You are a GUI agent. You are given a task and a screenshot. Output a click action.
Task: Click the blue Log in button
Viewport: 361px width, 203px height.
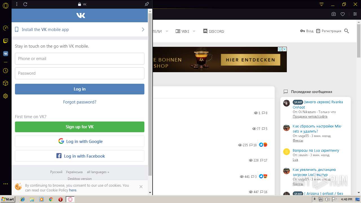coord(80,89)
